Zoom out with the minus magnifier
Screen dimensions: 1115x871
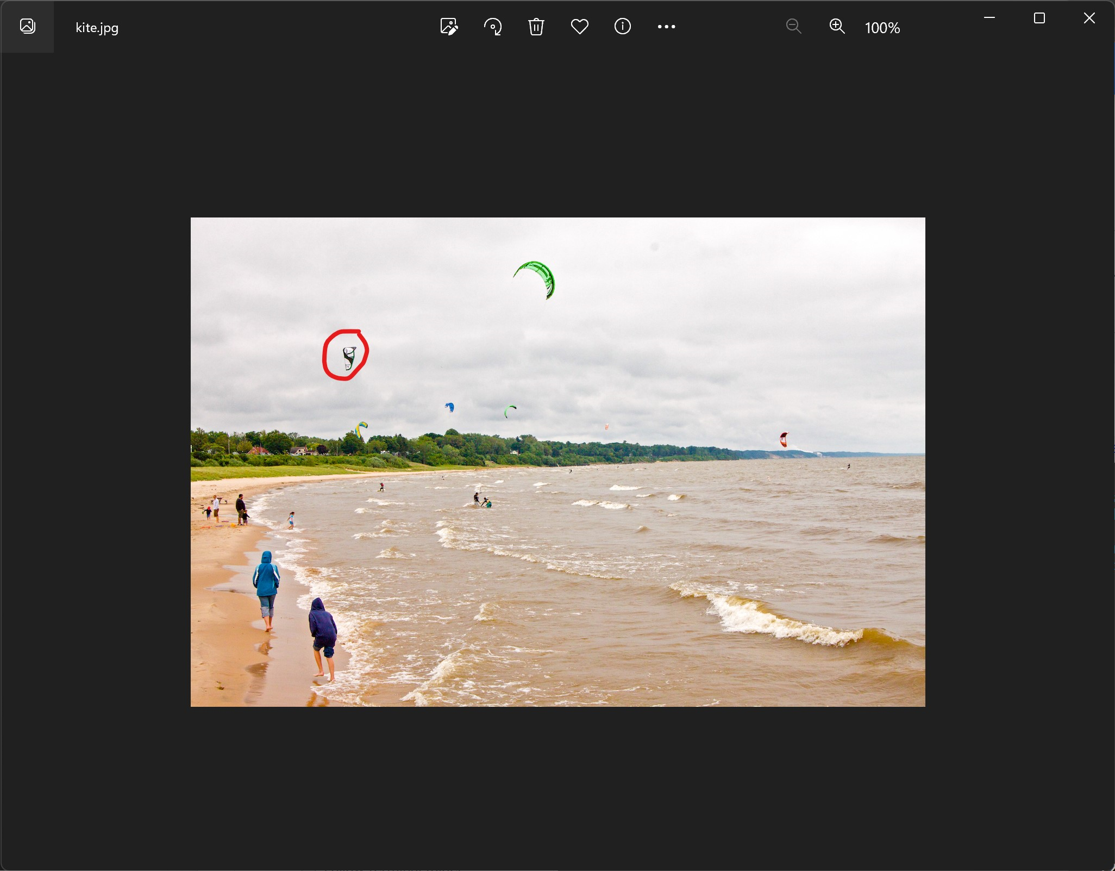coord(794,26)
